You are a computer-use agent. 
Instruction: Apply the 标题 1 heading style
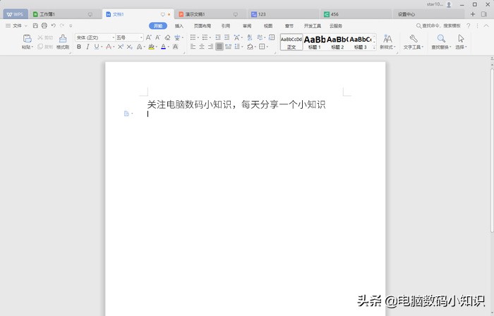tap(315, 42)
